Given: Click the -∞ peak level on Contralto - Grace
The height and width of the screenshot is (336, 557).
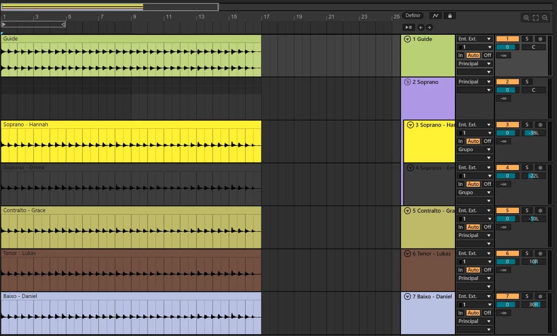Looking at the screenshot, I should click(503, 227).
